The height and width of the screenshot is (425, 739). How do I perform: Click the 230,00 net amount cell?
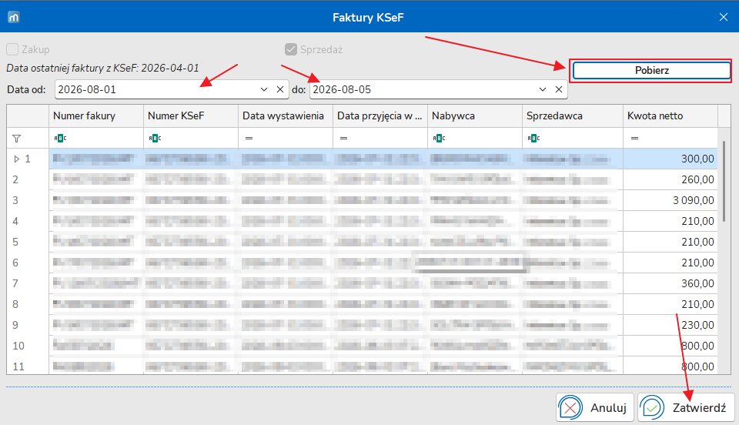pos(670,325)
